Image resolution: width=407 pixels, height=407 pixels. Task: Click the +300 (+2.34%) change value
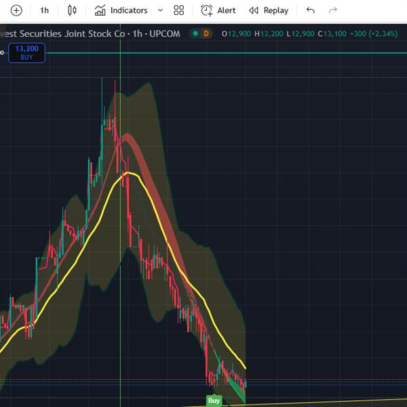coord(374,34)
